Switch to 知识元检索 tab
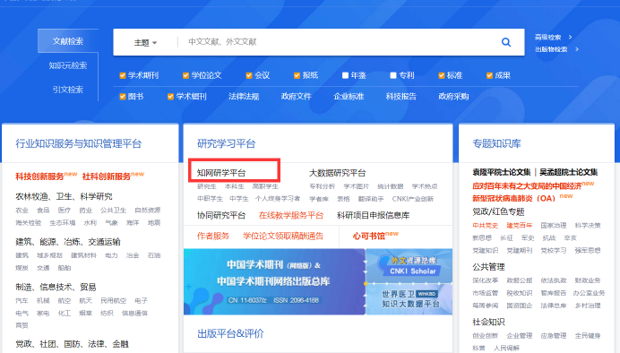620x353 pixels. point(68,65)
